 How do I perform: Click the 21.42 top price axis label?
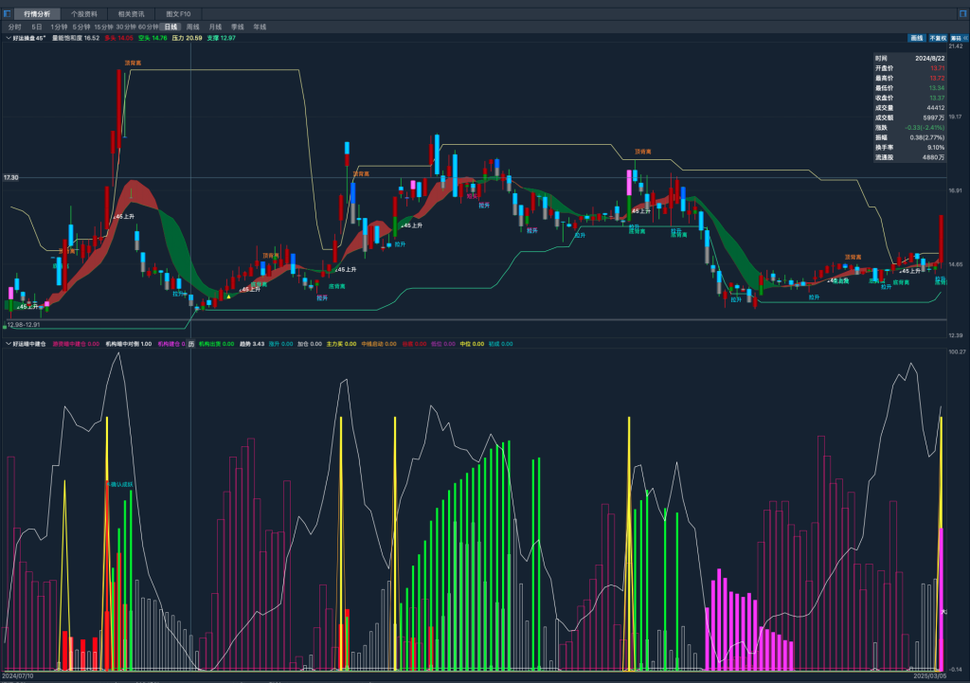pyautogui.click(x=956, y=46)
